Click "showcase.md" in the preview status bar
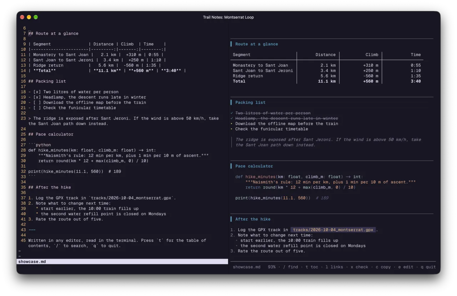Image resolution: width=457 pixels, height=296 pixels. click(x=247, y=267)
